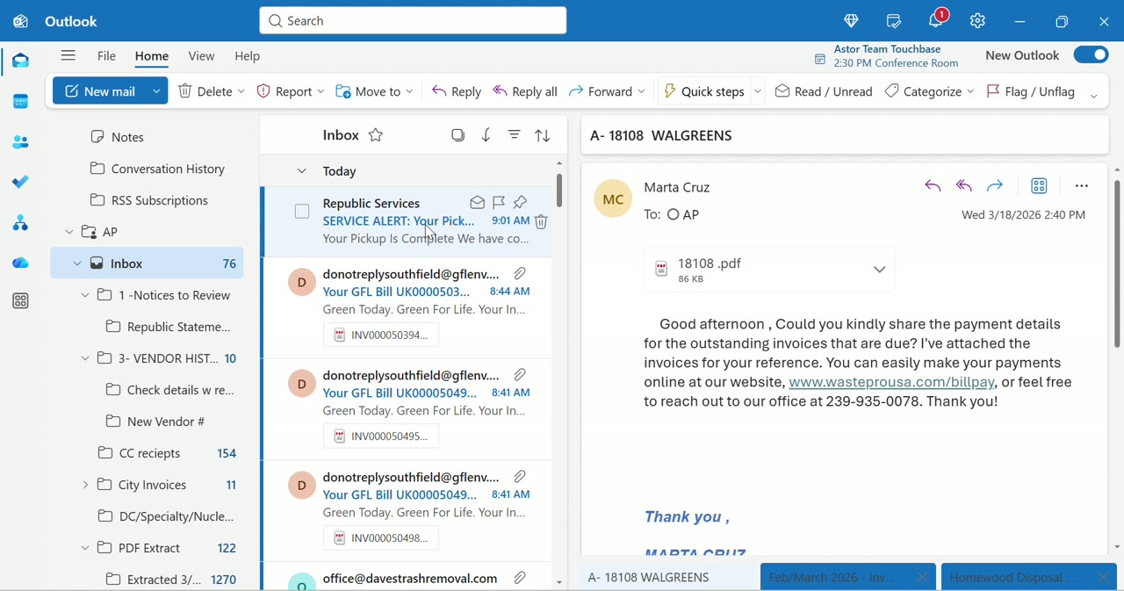This screenshot has width=1124, height=591.
Task: Turn off the New Outlook toggle
Action: tap(1091, 54)
